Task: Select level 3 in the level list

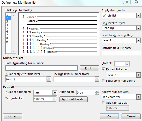Action: click(9, 21)
